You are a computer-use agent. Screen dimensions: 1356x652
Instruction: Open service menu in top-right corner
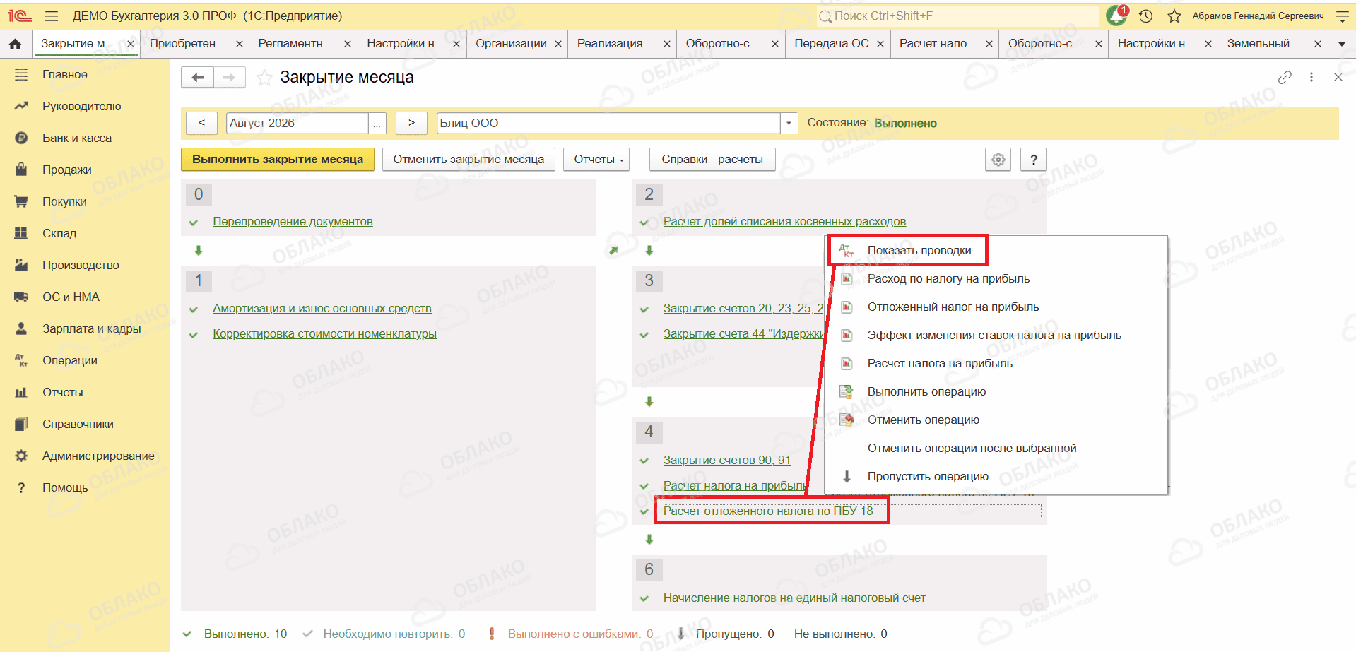coord(1343,16)
